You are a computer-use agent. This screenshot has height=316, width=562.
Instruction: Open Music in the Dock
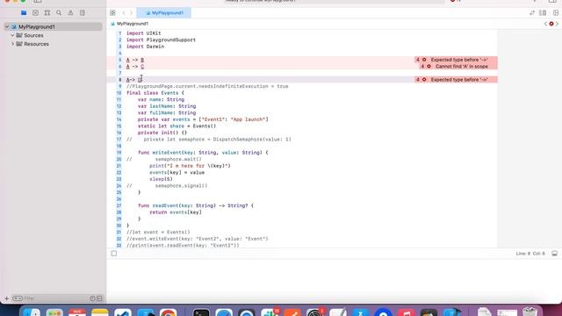pyautogui.click(x=406, y=312)
